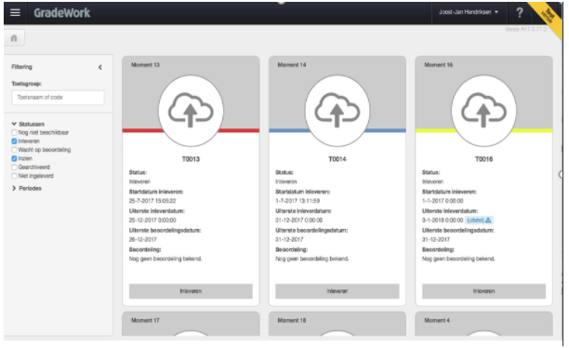
Task: Click the GradeWork logo
Action: [x=61, y=13]
